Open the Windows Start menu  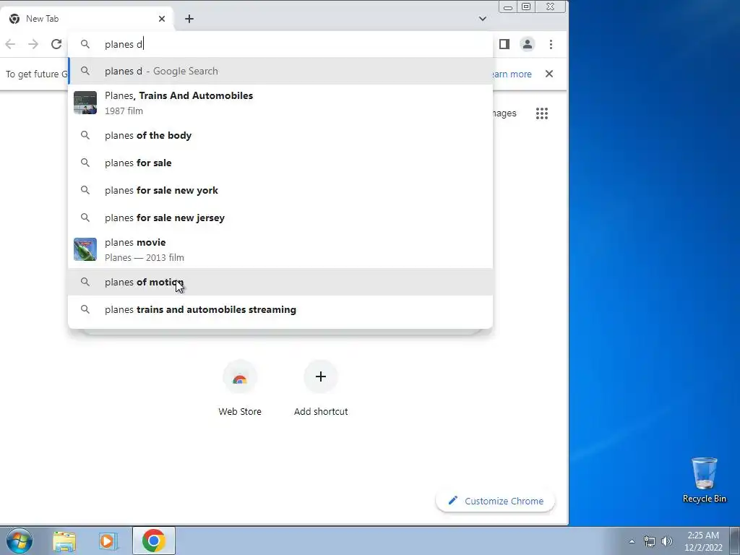click(x=19, y=541)
